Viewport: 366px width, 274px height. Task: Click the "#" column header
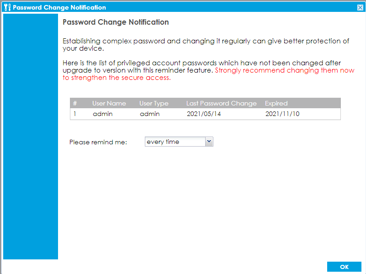click(75, 103)
